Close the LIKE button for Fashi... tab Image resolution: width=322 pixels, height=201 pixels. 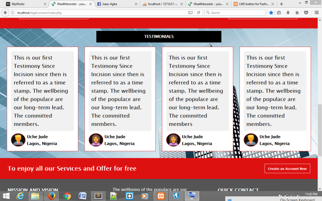coord(272,4)
